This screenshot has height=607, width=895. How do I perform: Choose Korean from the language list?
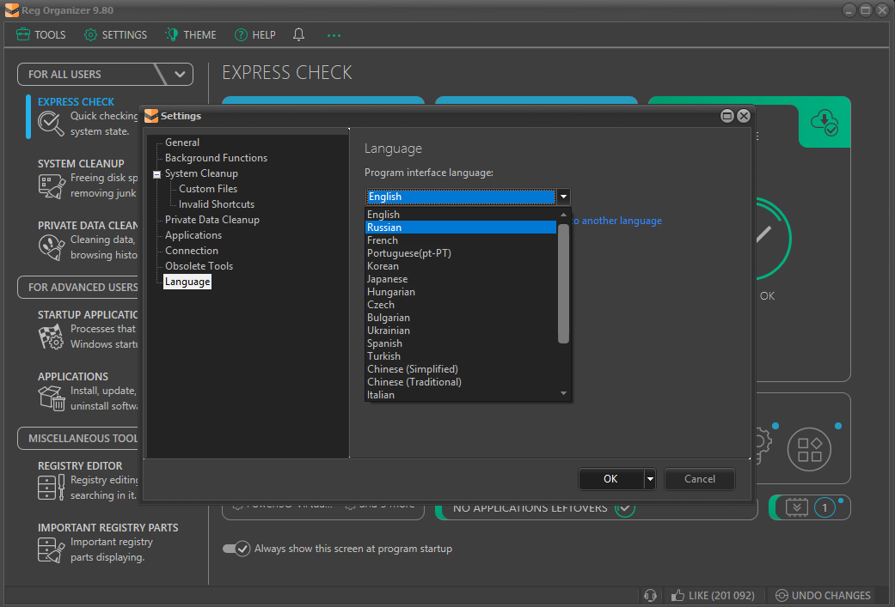click(461, 266)
